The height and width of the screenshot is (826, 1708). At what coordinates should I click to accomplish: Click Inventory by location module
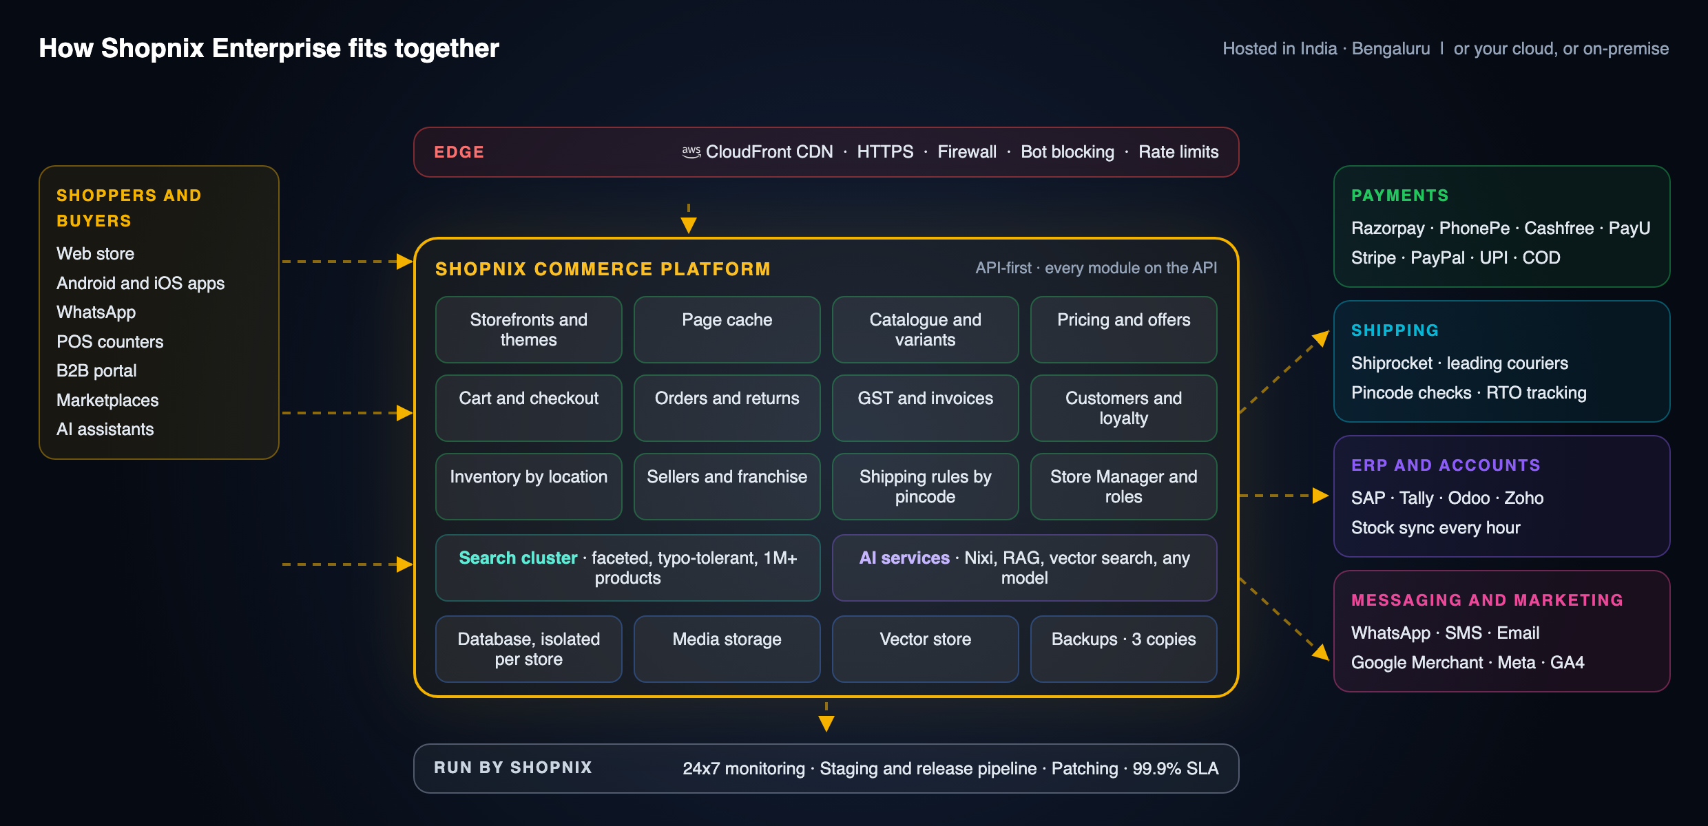[529, 487]
